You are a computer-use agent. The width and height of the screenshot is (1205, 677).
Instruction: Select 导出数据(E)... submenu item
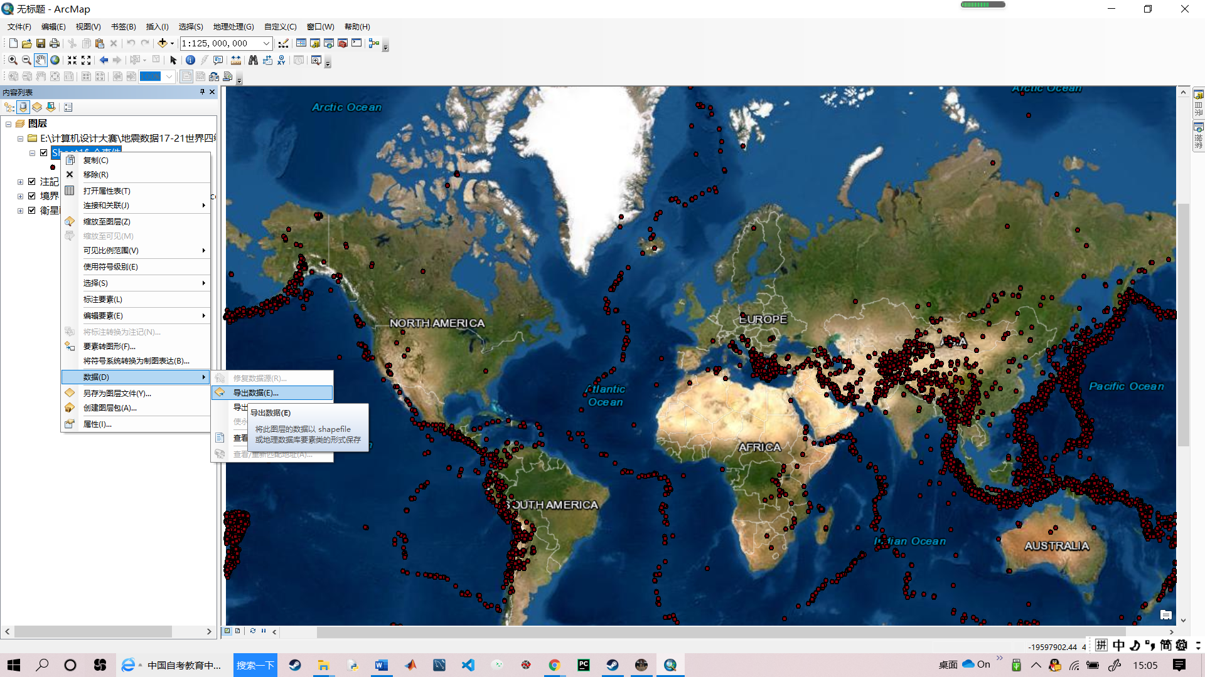272,392
